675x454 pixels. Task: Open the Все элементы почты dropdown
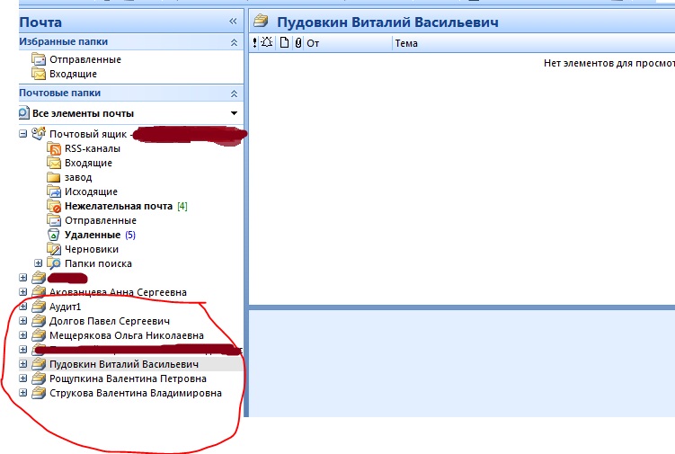click(x=234, y=113)
